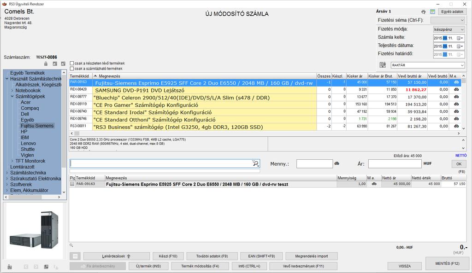Click the sort arrow before the Megnevezés header
The height and width of the screenshot is (273, 472).
(x=95, y=76)
